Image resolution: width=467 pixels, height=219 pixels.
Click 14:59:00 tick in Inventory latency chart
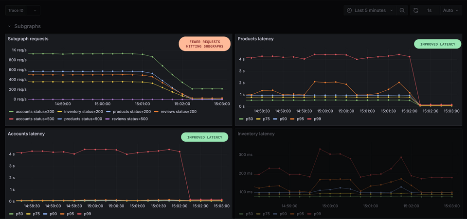coord(289,206)
